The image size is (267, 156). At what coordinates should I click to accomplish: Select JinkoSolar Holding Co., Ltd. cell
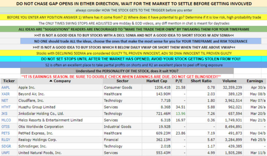(60, 114)
